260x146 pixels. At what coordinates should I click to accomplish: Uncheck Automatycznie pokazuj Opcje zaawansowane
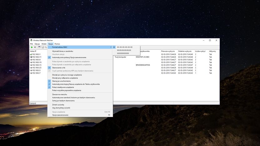[x=80, y=57]
